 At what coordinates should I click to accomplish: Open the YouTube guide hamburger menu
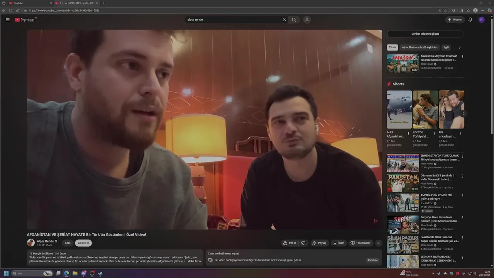tap(8, 20)
